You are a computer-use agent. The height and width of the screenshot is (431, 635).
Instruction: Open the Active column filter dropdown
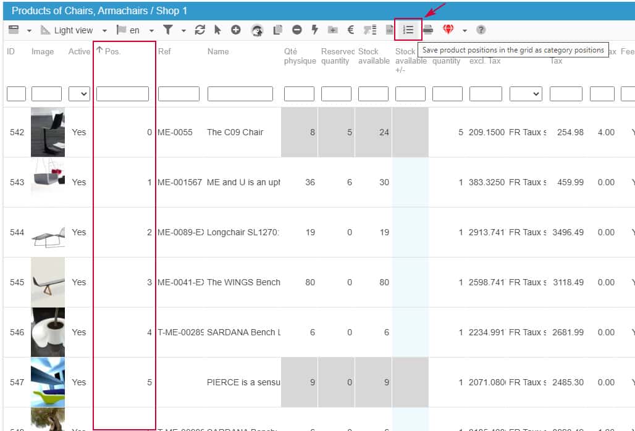coord(79,94)
